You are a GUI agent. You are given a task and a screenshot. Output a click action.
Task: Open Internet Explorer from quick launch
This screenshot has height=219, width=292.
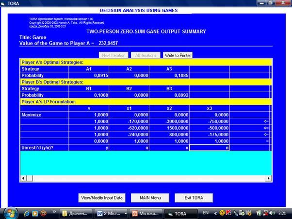27,213
